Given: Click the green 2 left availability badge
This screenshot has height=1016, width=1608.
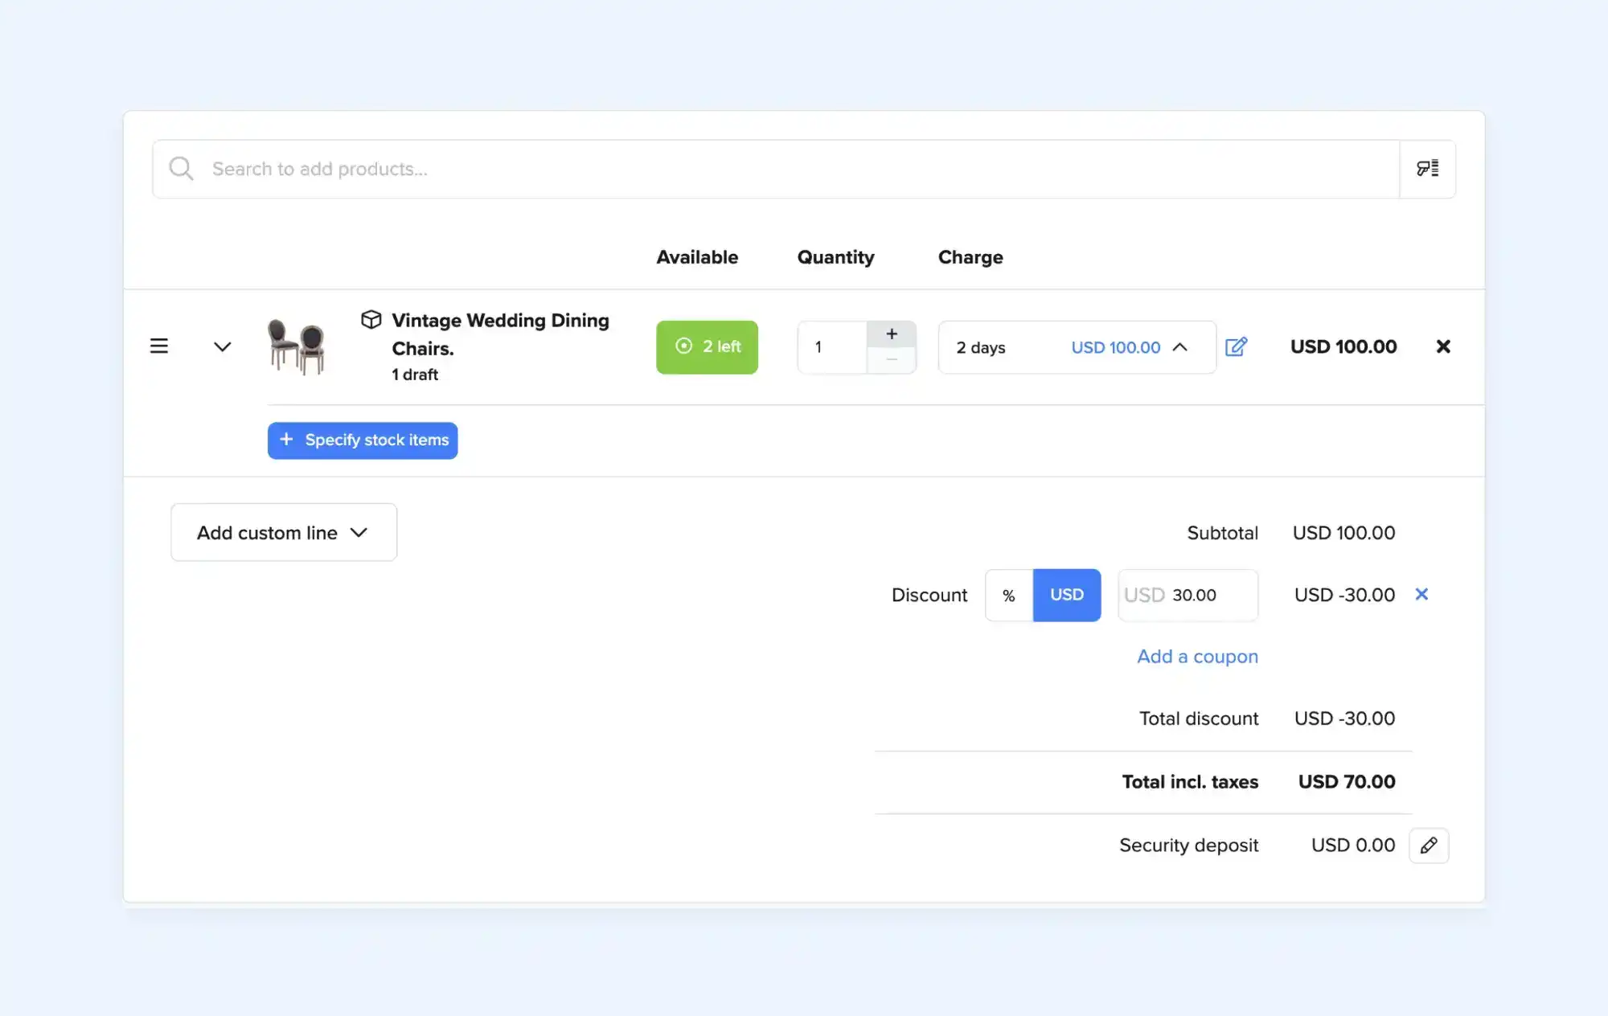Looking at the screenshot, I should (x=707, y=346).
